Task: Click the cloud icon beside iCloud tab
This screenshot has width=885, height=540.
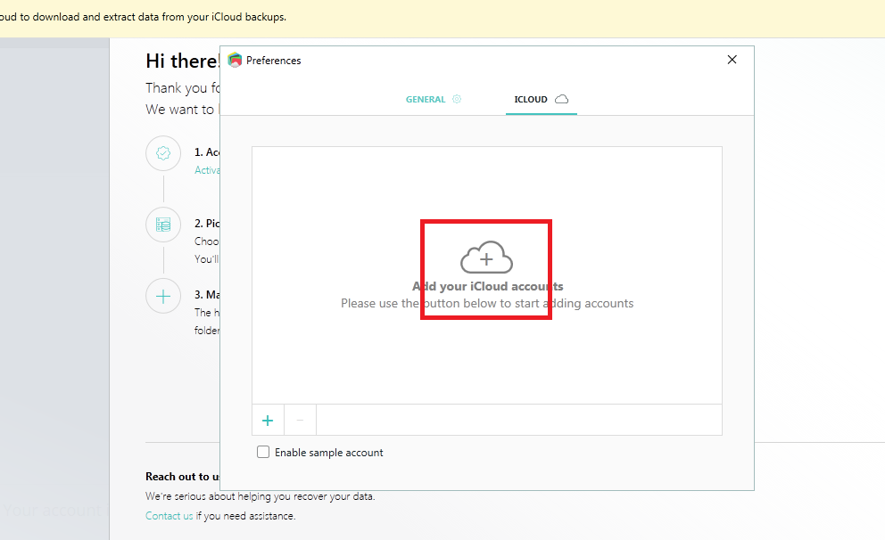Action: 561,99
